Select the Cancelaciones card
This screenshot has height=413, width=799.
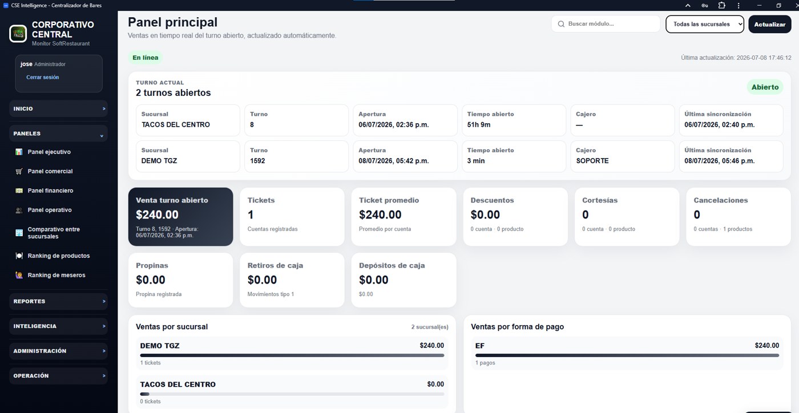pyautogui.click(x=739, y=217)
